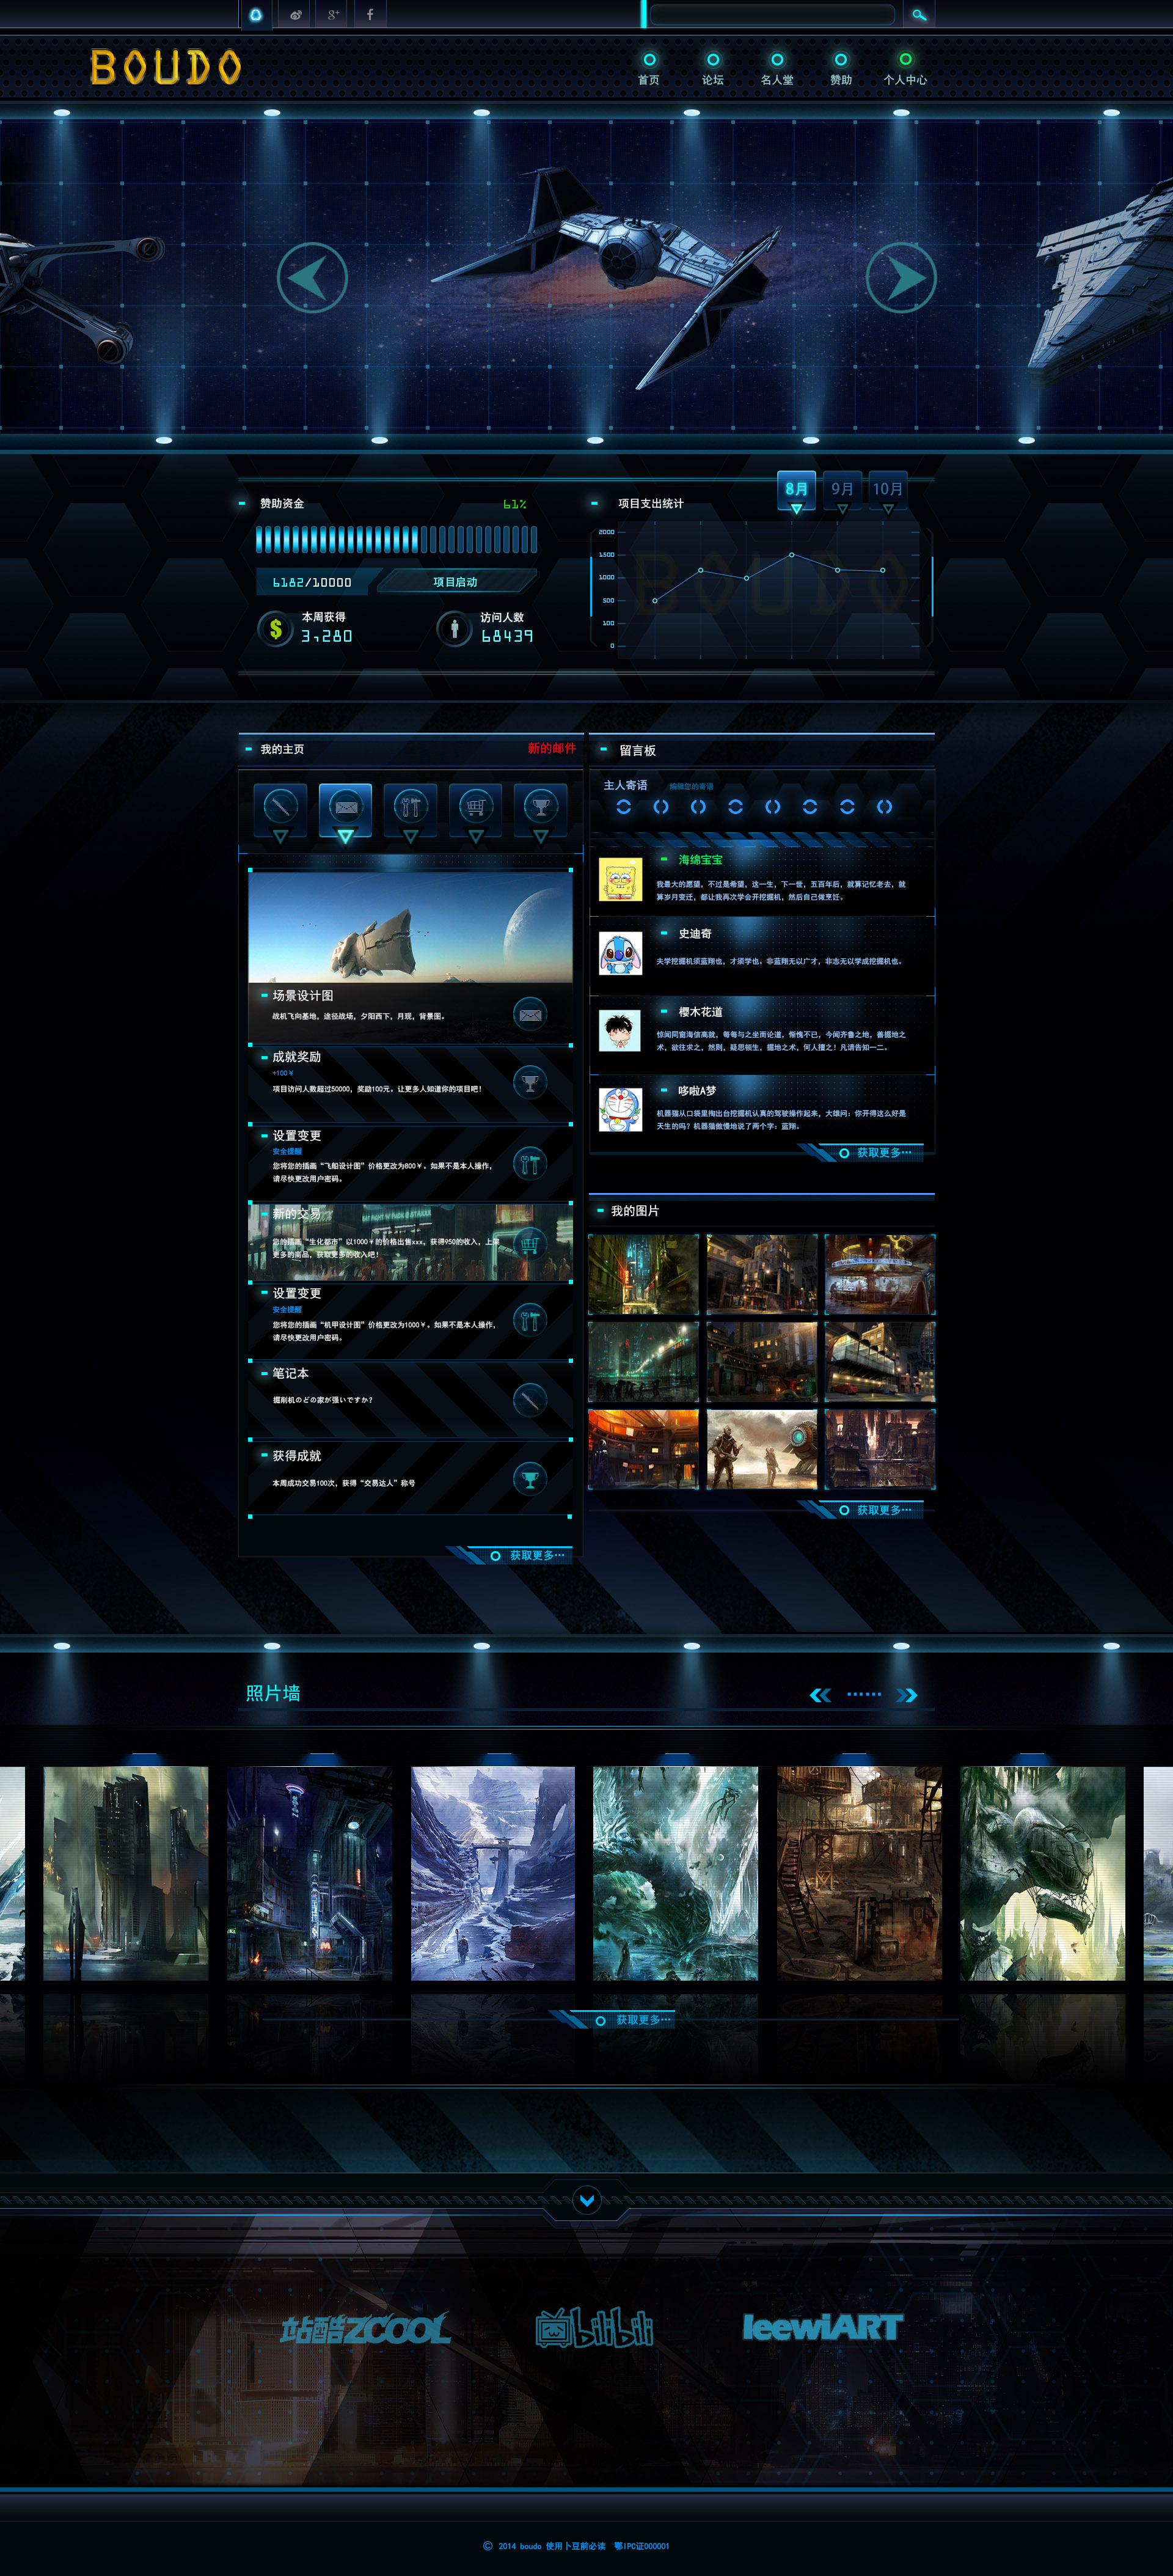The height and width of the screenshot is (2576, 1173).
Task: Select the notebook pen filter icon
Action: coord(280,806)
